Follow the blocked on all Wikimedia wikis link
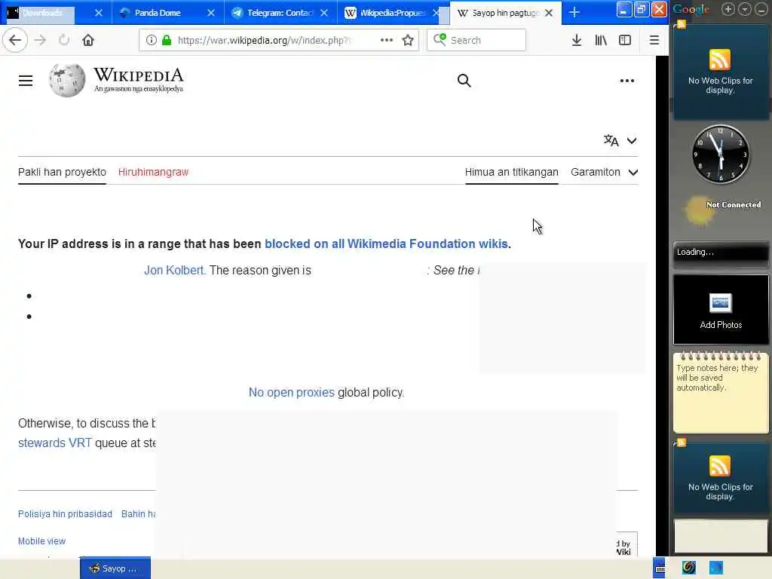772x579 pixels. click(386, 244)
